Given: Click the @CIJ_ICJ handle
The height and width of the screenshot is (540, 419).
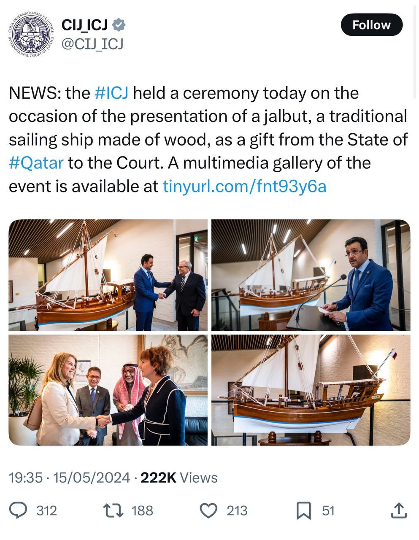Looking at the screenshot, I should click(92, 43).
